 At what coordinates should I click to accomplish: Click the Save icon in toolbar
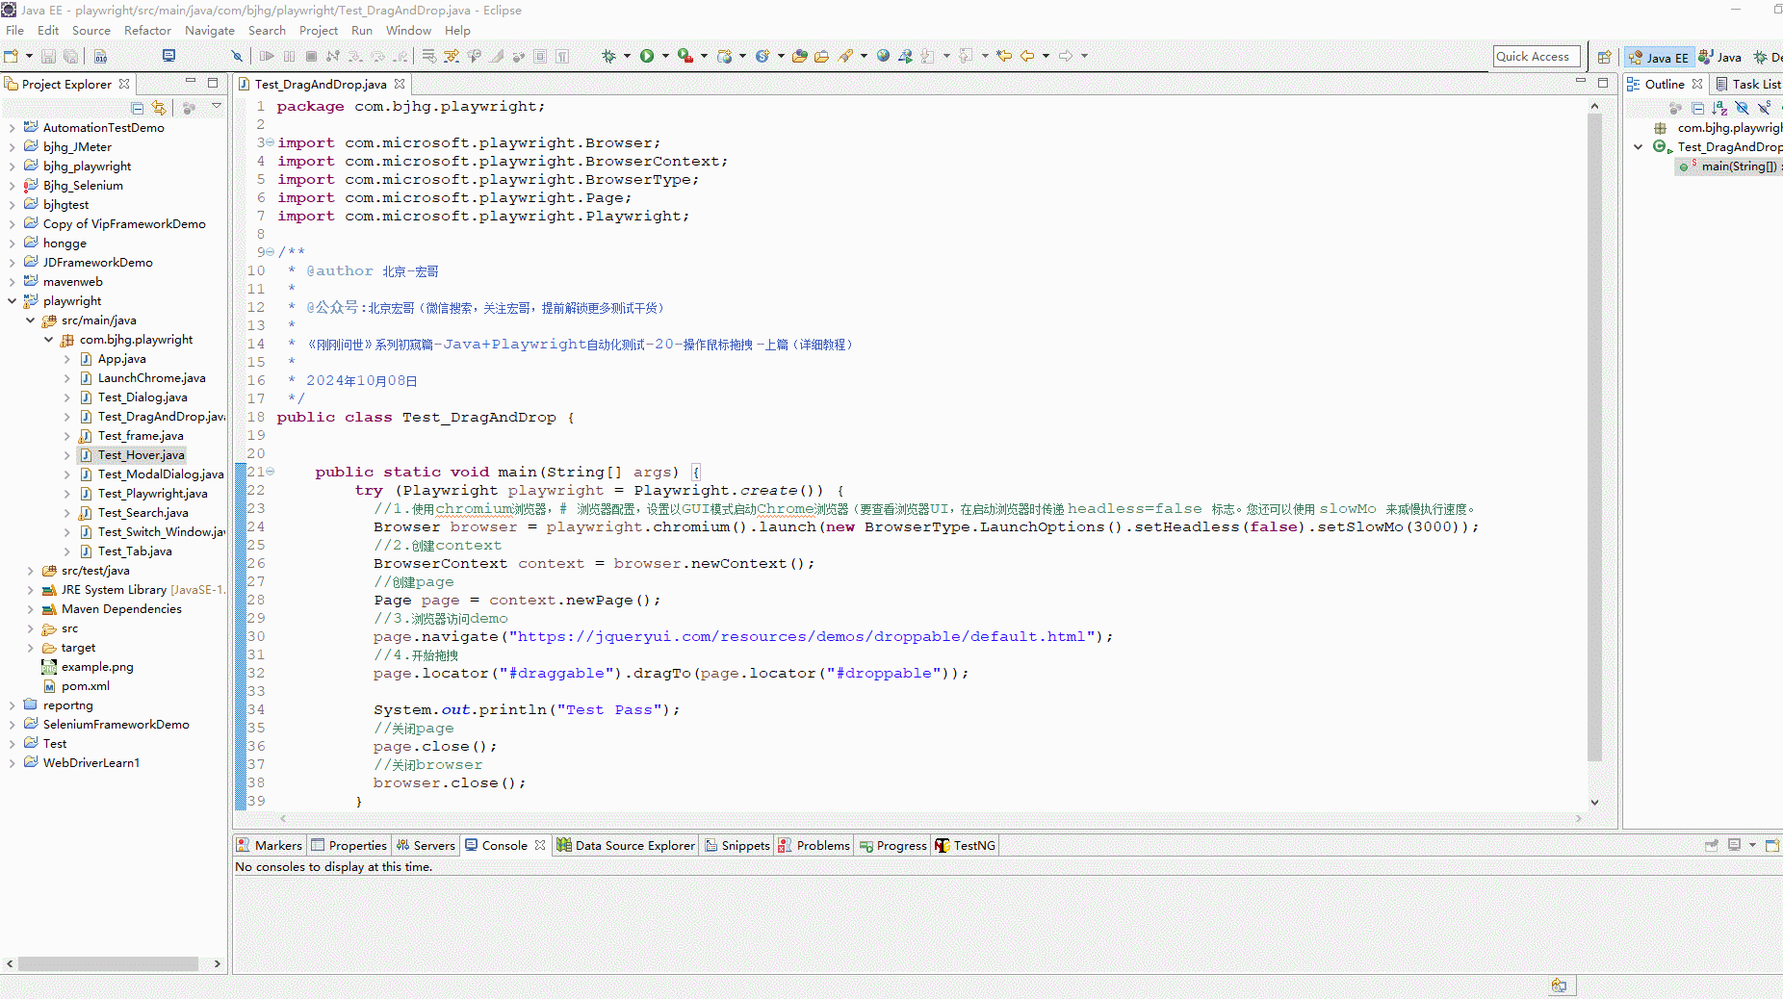click(48, 56)
